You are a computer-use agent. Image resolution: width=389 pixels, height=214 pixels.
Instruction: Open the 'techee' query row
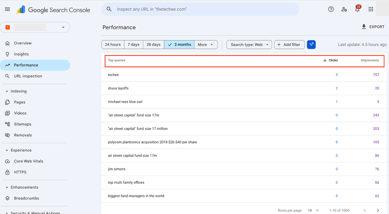(244, 75)
